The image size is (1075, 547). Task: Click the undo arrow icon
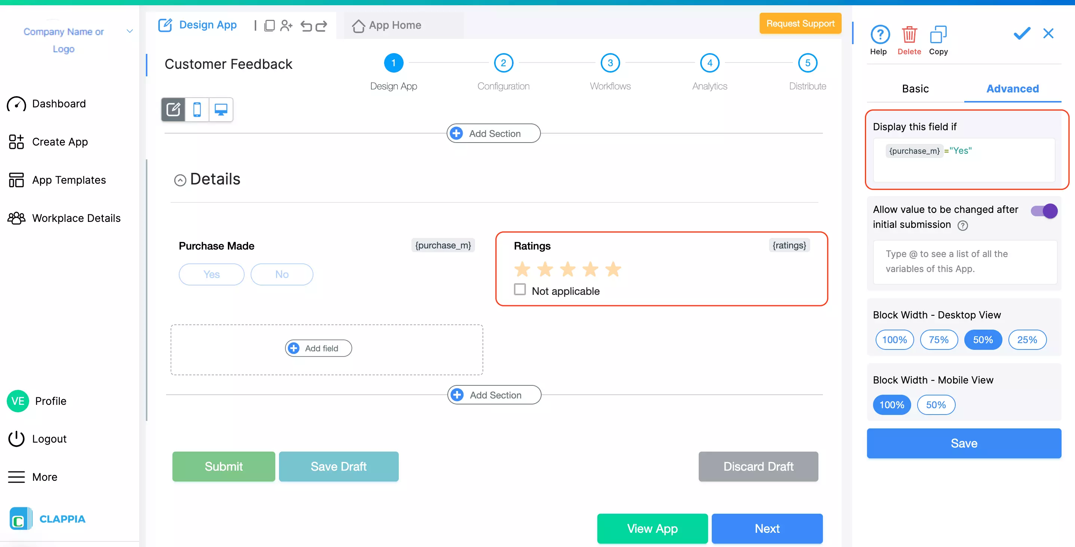306,26
